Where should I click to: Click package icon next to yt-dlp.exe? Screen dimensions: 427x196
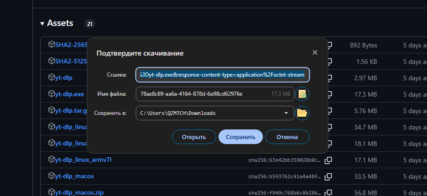52,94
